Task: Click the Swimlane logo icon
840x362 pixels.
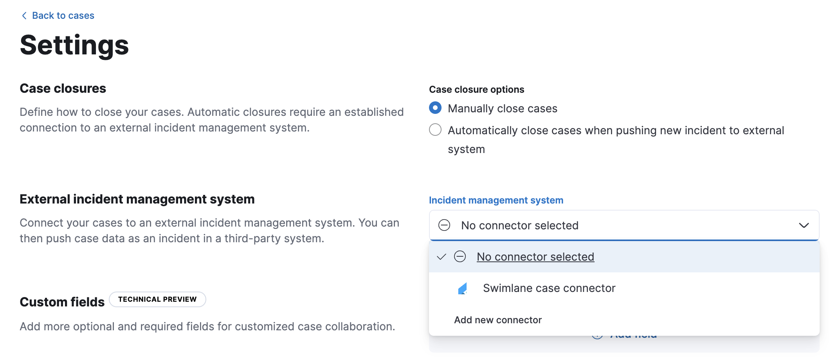Action: (x=463, y=288)
